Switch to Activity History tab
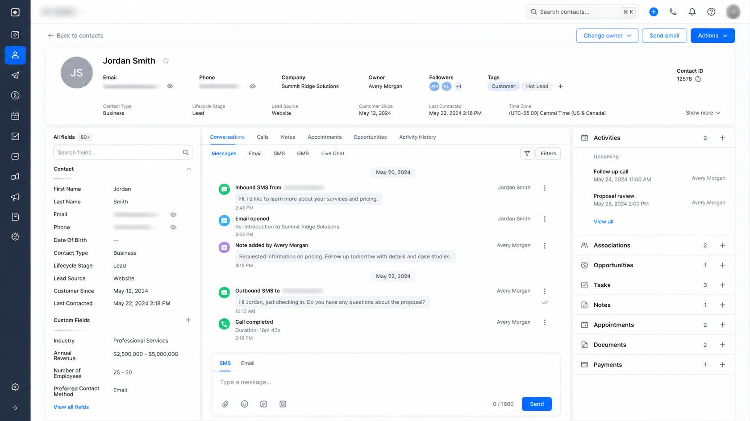 pyautogui.click(x=417, y=137)
